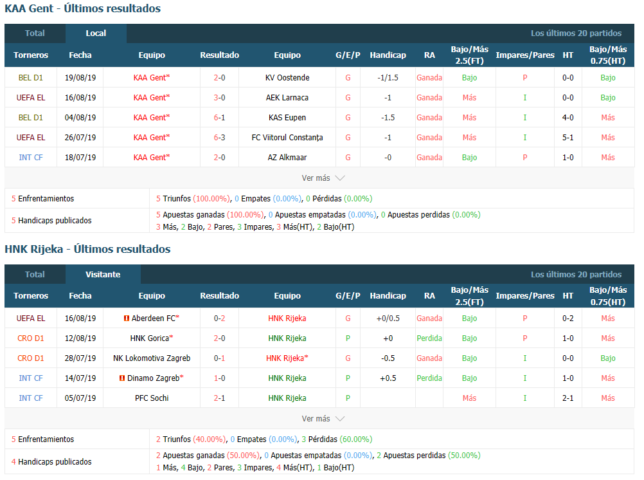Click the 0-1 result in Lokomotiva Zagreb row
Screen dimensions: 644x480
[219, 358]
